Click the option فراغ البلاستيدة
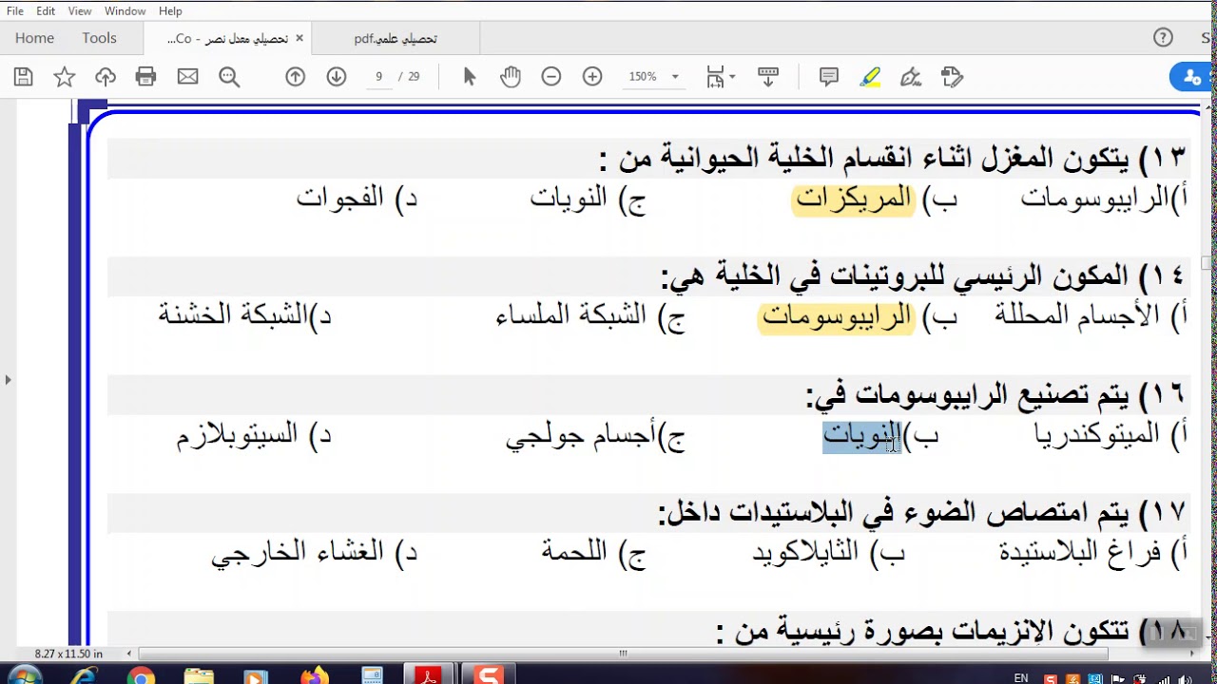The width and height of the screenshot is (1217, 684). [1080, 553]
